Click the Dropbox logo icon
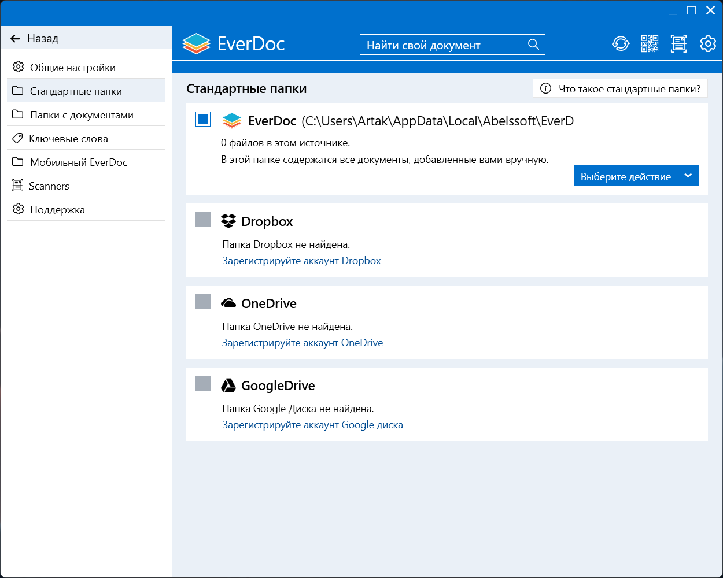 coord(229,221)
